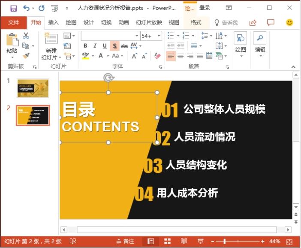
Task: Toggle Bold formatting
Action: click(85, 46)
